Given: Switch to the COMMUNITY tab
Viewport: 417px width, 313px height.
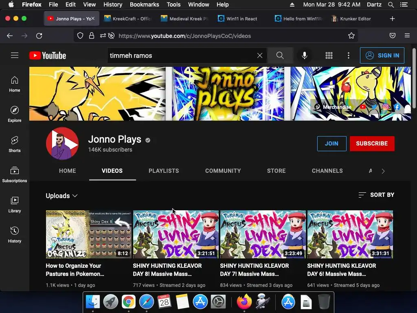Looking at the screenshot, I should click(223, 171).
